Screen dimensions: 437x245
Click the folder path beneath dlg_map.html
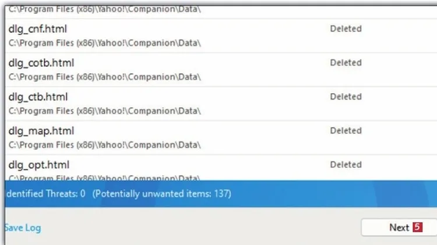(x=104, y=145)
